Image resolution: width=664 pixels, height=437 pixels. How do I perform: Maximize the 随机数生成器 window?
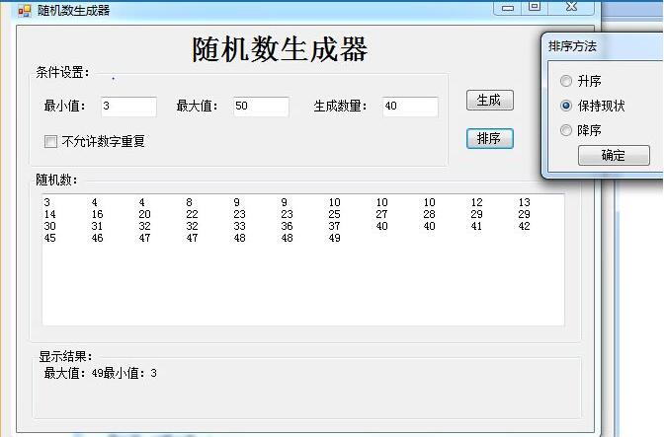tap(535, 8)
